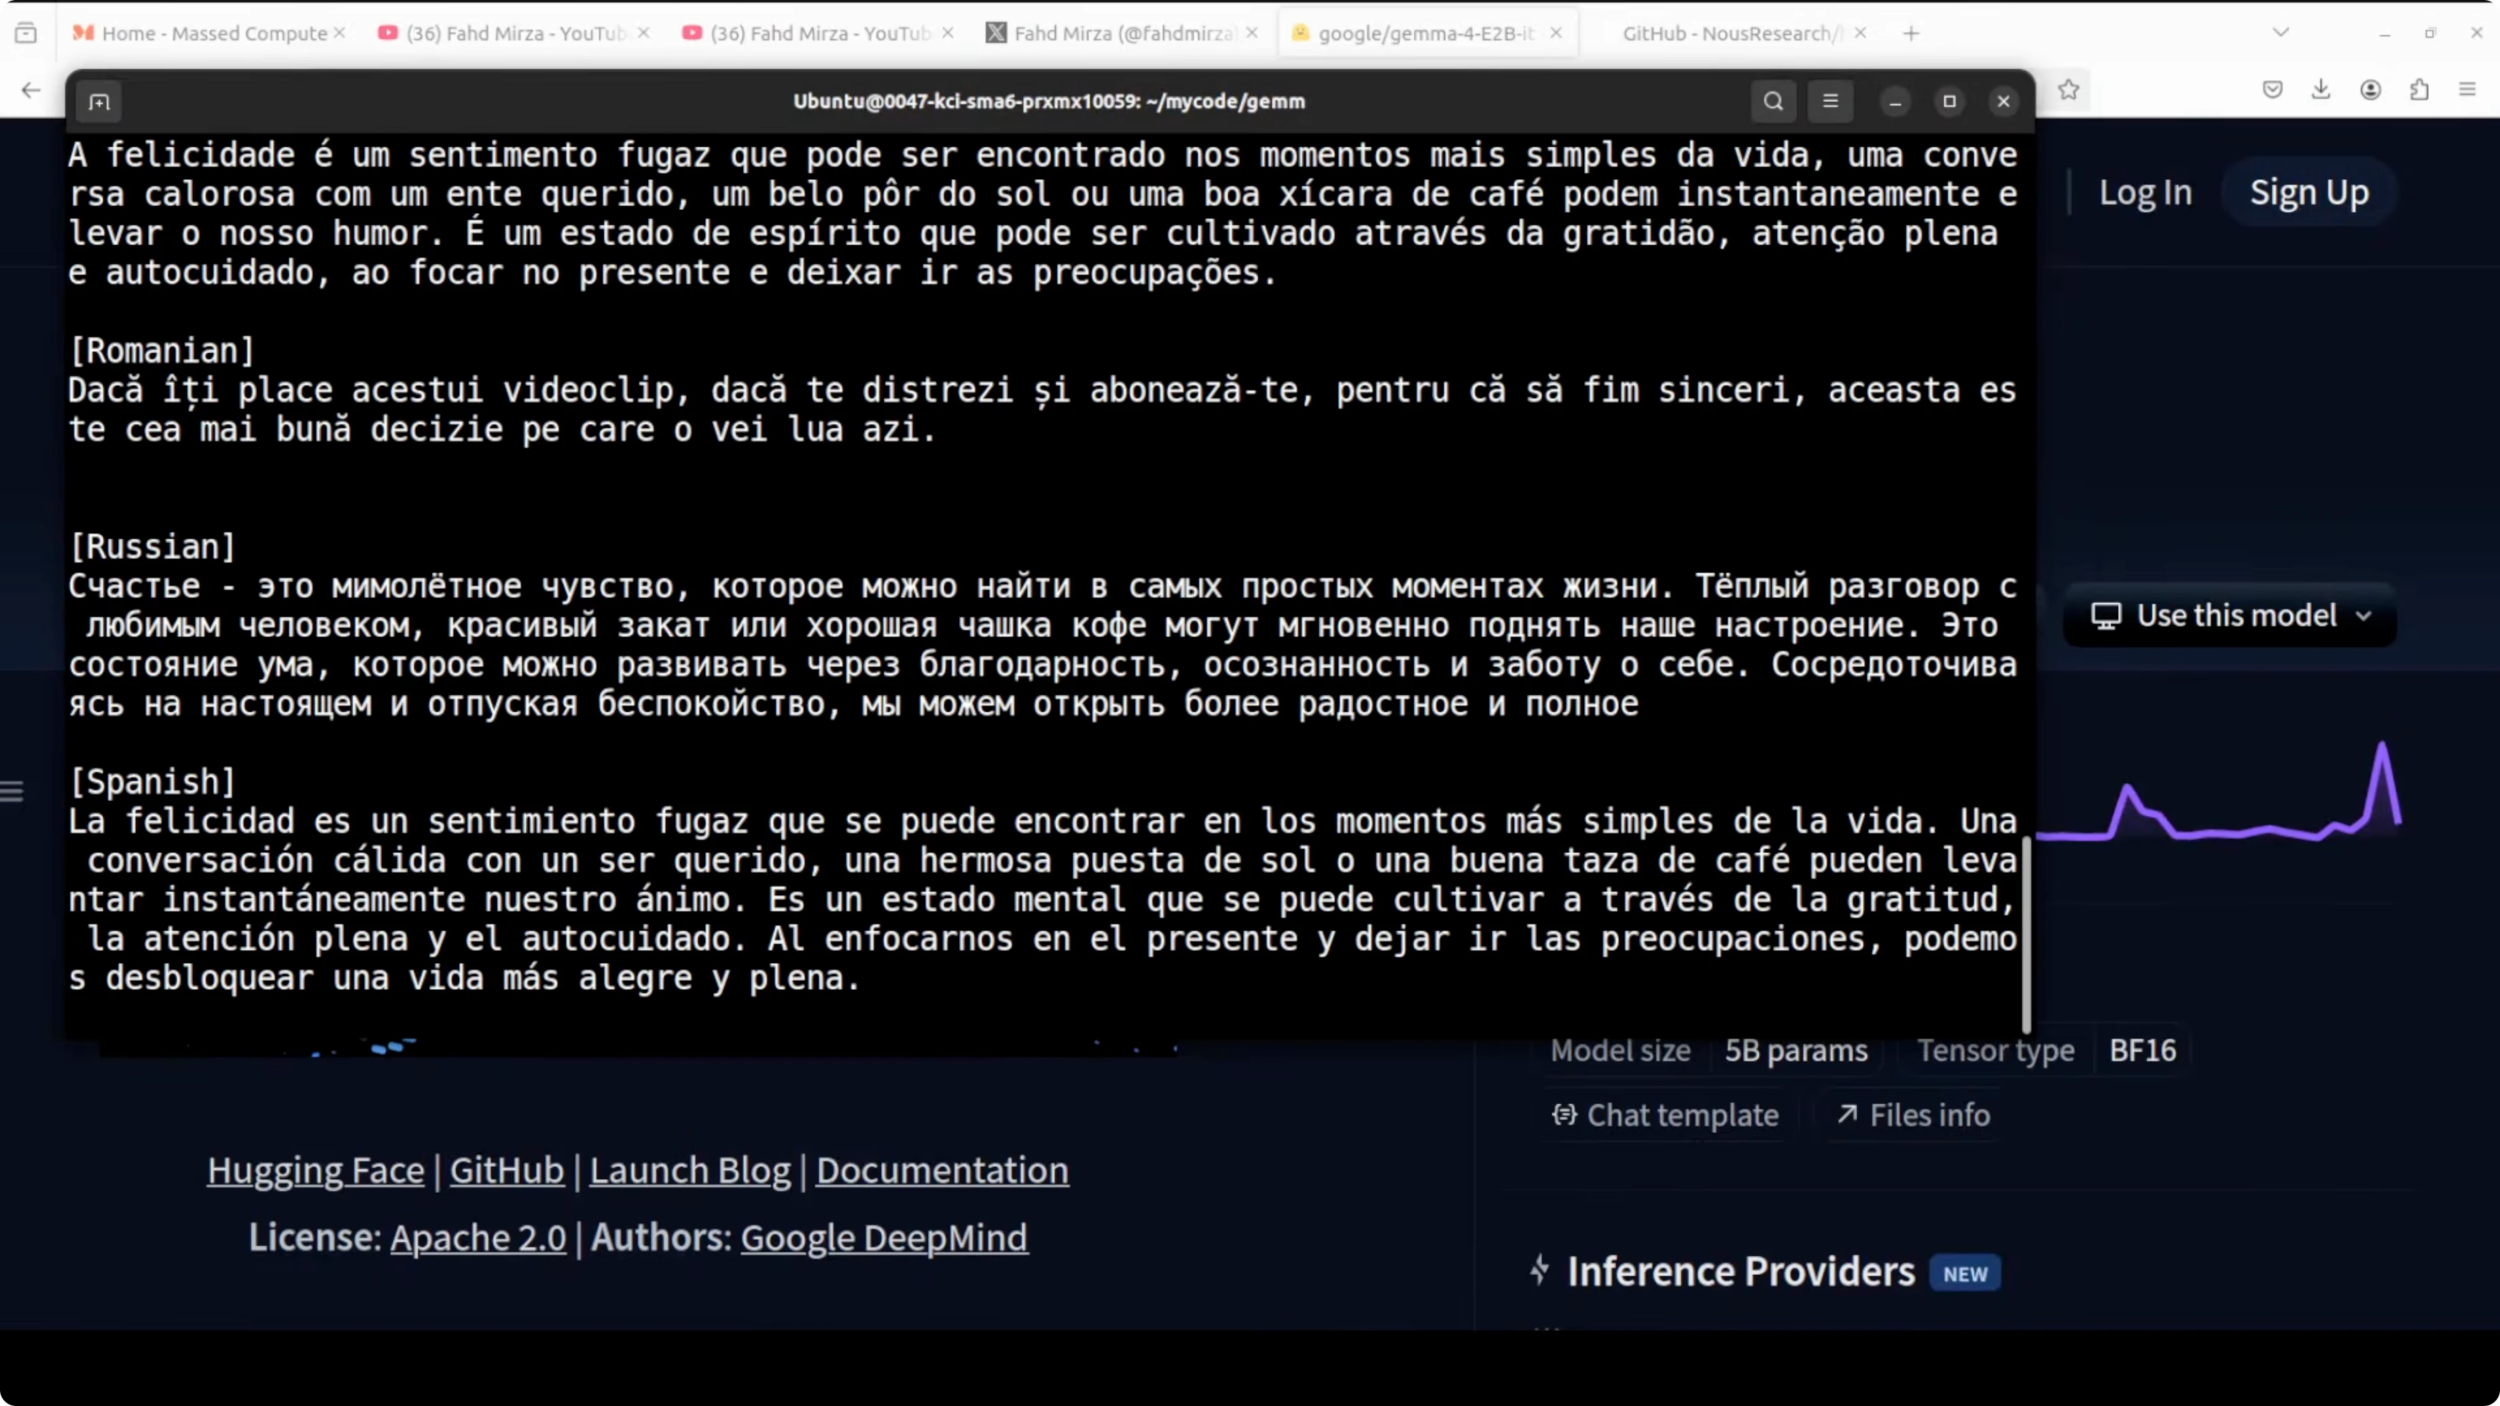The image size is (2500, 1406).
Task: Open the Files info link
Action: coord(1913,1115)
